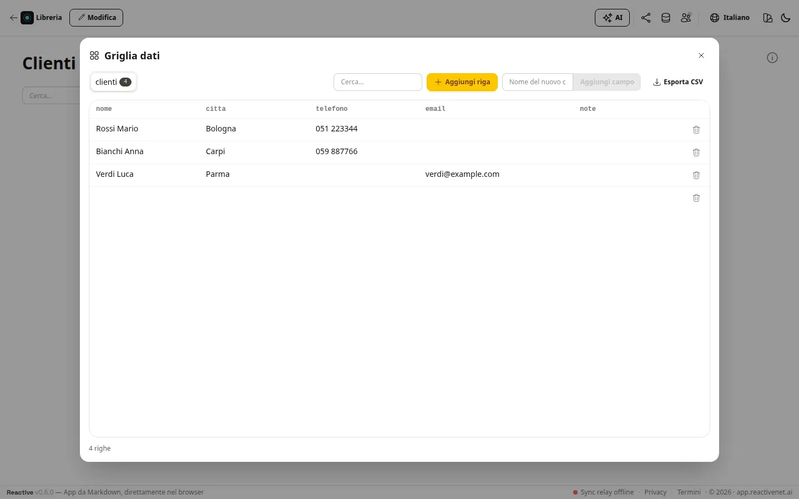
Task: Select the Bologna cell
Action: click(221, 129)
